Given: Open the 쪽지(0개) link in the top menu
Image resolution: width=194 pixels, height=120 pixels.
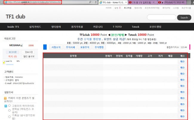Looking at the screenshot, I should tap(166, 8).
